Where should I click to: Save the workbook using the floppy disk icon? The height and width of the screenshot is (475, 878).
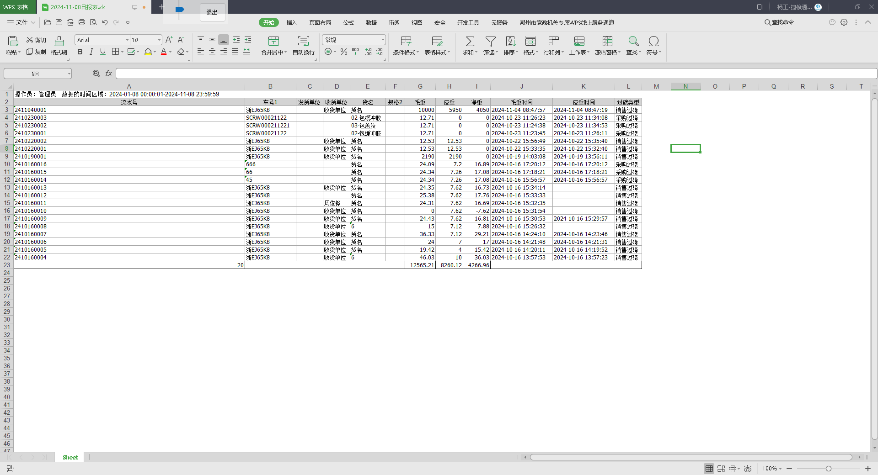pos(59,22)
